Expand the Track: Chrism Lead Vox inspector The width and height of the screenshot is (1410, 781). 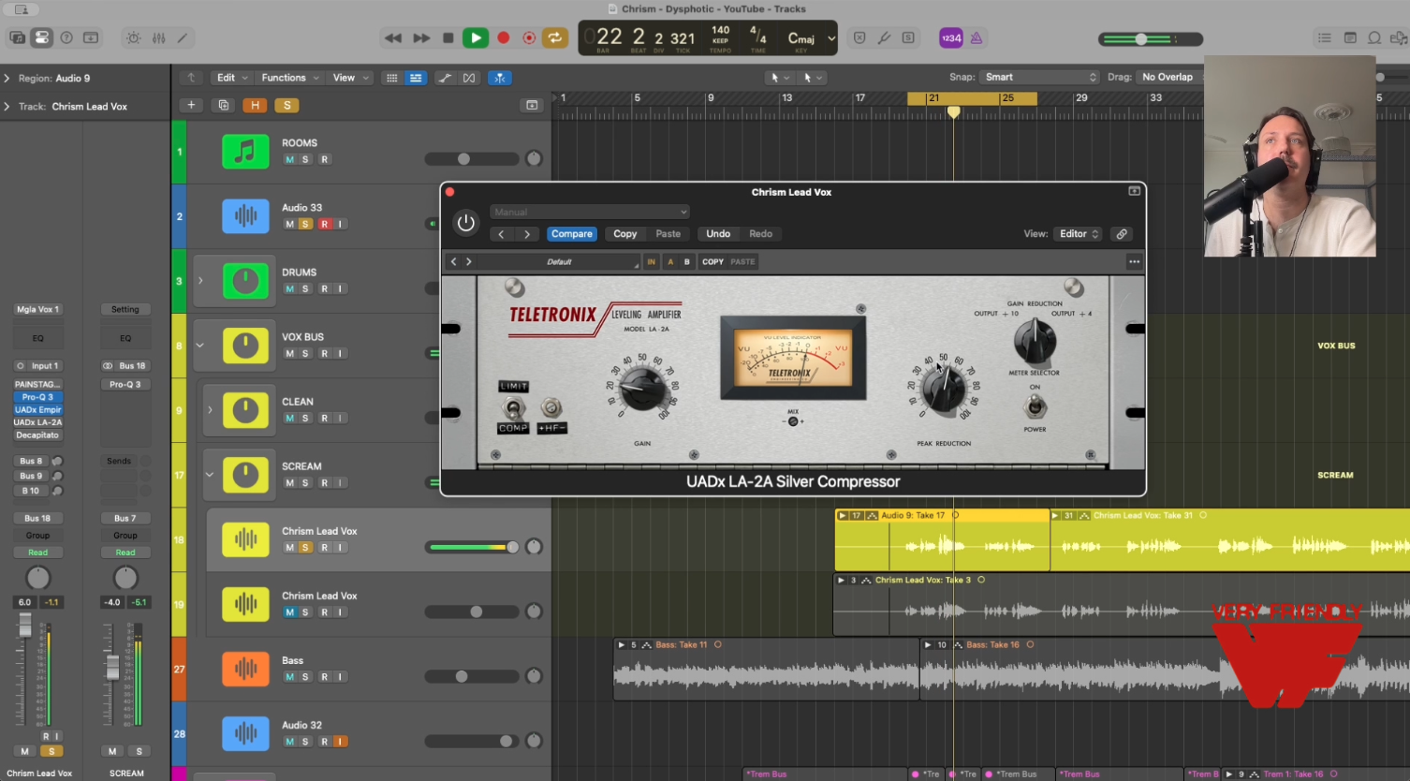[x=7, y=107]
